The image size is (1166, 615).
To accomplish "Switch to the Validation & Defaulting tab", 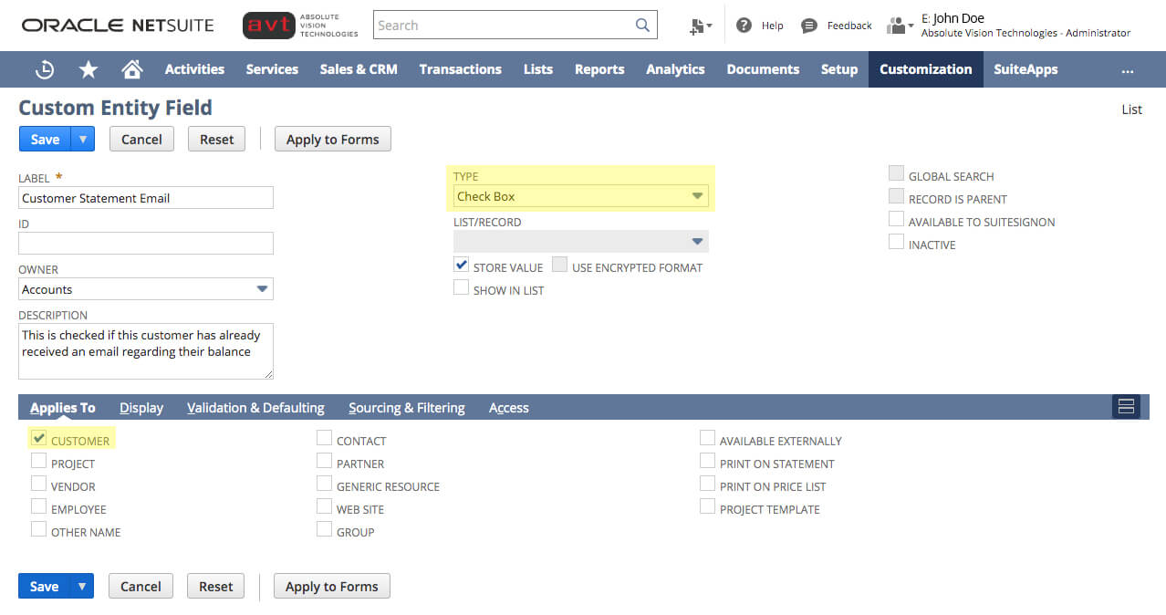I will 255,408.
